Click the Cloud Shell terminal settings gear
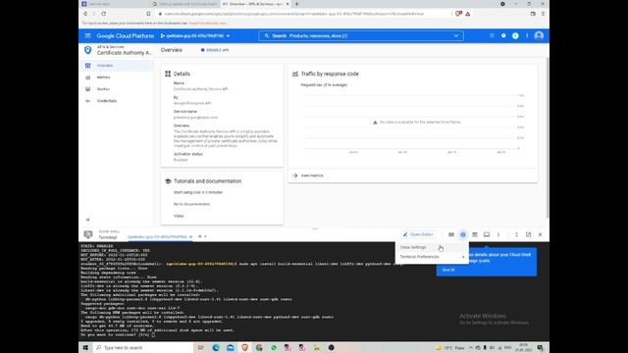The image size is (628, 353). 462,234
